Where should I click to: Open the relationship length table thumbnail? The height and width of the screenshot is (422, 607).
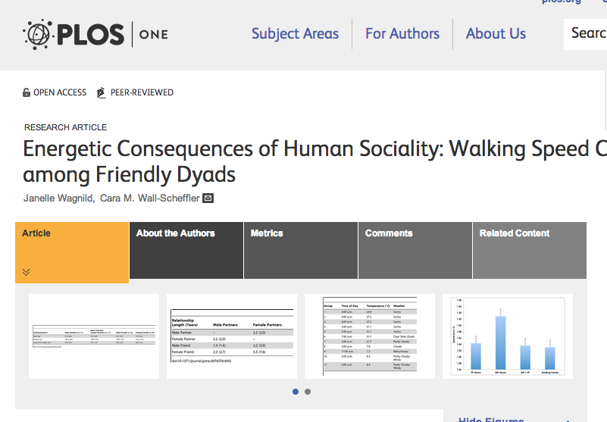[232, 336]
